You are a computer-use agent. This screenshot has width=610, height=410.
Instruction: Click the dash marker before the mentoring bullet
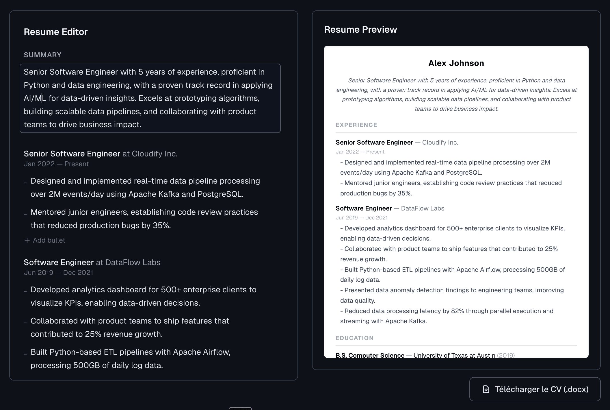click(x=26, y=213)
